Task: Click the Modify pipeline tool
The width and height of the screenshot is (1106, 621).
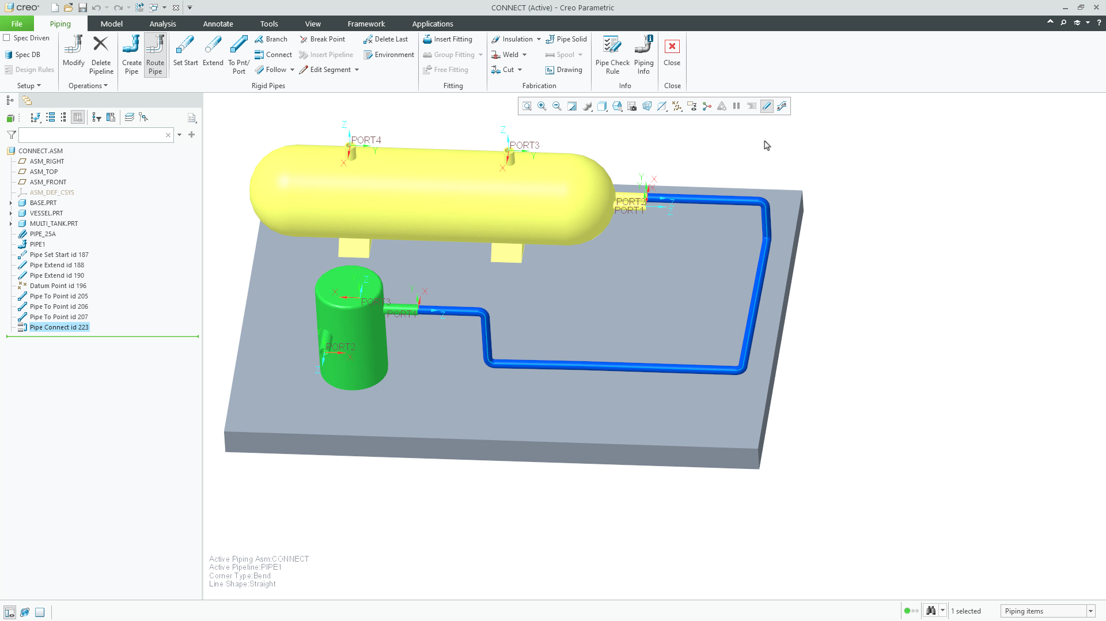Action: coord(74,51)
